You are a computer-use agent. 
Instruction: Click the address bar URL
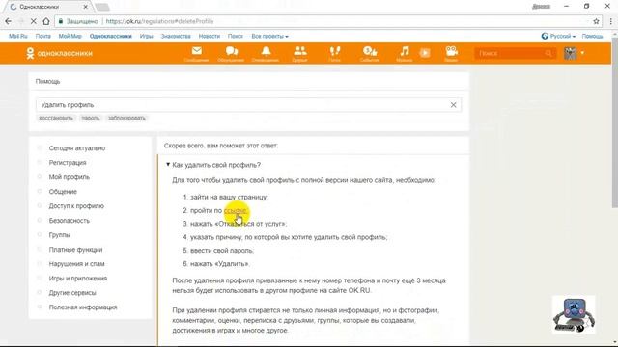pos(159,21)
